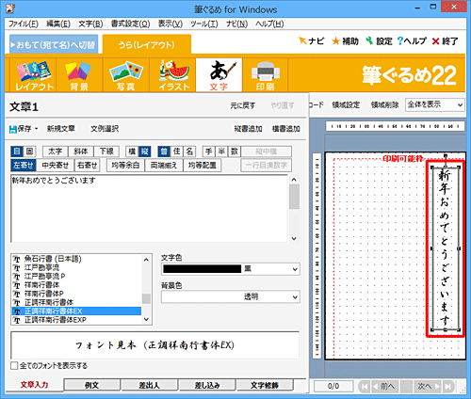This screenshot has height=399, width=471.
Task: Click the 筆ぐるめ app icon in title bar
Action: [10, 8]
